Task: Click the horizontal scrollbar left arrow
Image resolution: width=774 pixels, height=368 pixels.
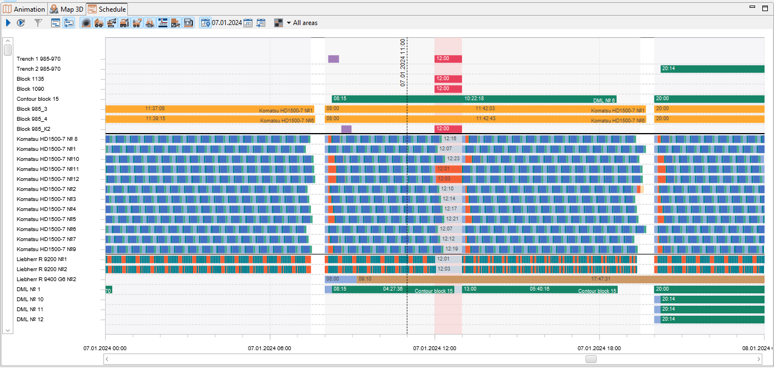Action: coord(107,359)
